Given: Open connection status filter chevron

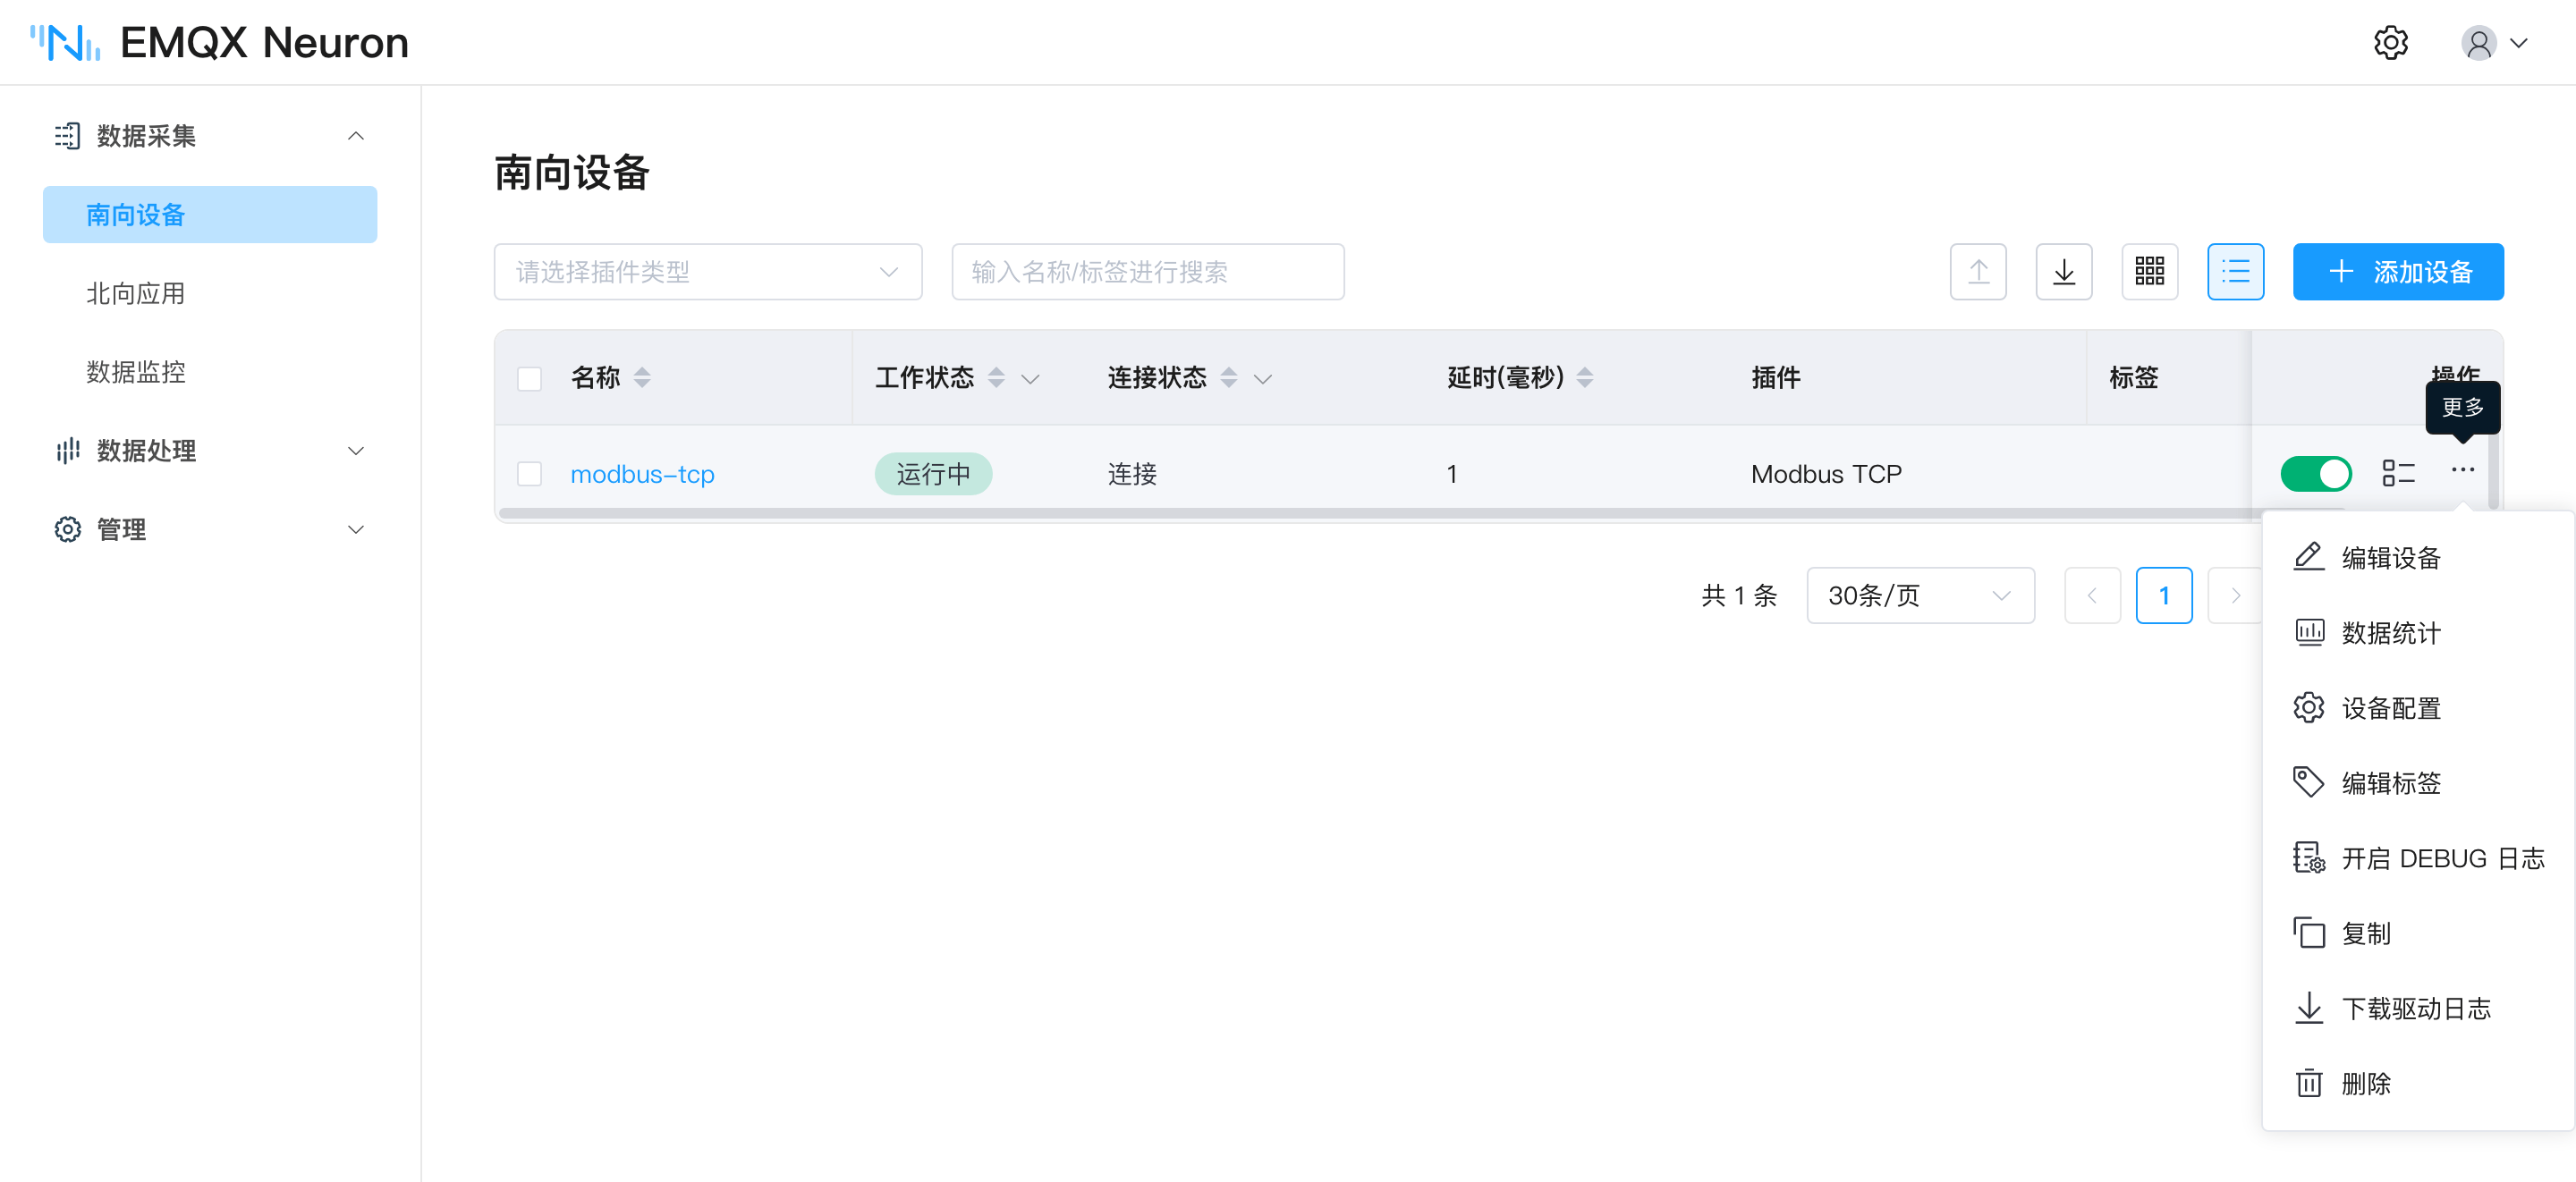Looking at the screenshot, I should coord(1263,378).
